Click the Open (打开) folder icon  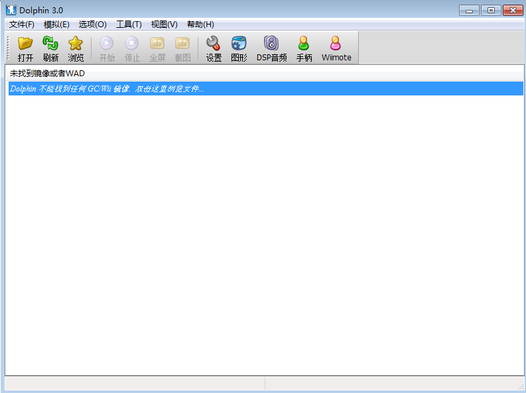tap(25, 43)
